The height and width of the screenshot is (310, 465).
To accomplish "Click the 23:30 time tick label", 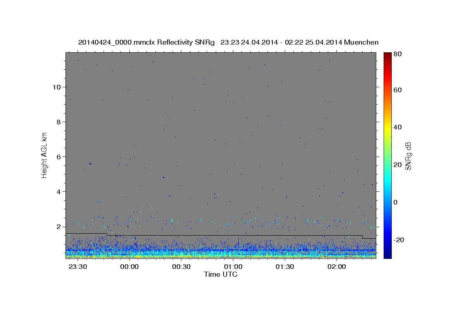I will click(77, 267).
